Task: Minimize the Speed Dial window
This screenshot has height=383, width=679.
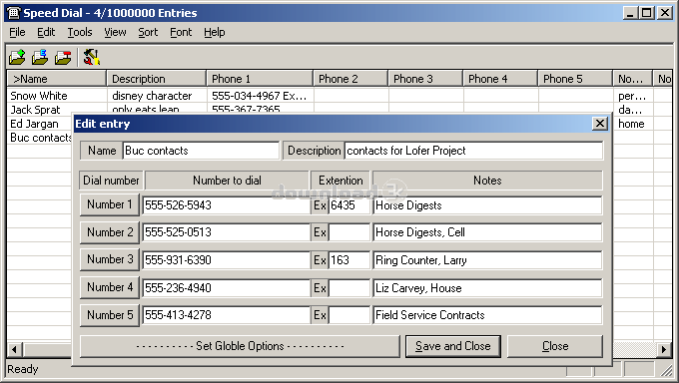Action: click(630, 13)
